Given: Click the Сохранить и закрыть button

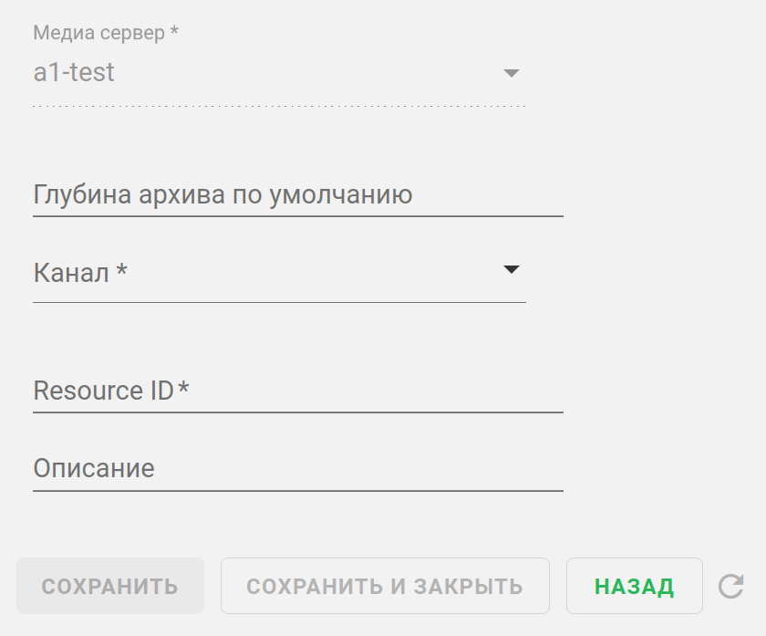Looking at the screenshot, I should point(385,586).
